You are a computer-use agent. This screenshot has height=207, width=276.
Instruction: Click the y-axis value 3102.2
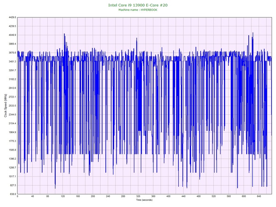[12, 79]
